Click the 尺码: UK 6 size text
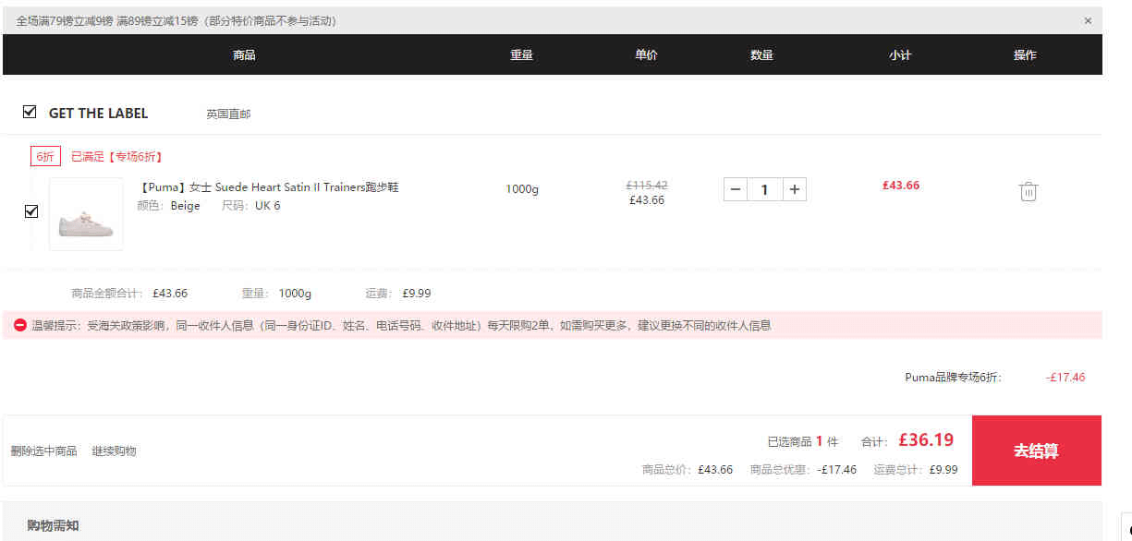This screenshot has width=1132, height=541. (x=250, y=206)
